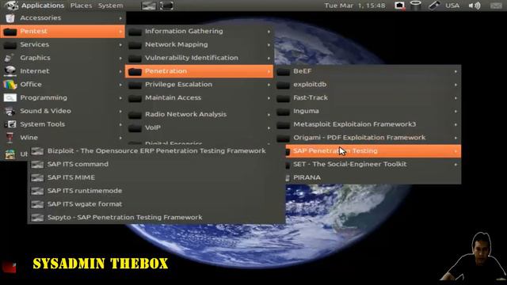Launch SAP ITS wgate format
This screenshot has width=507, height=285.
coord(157,204)
